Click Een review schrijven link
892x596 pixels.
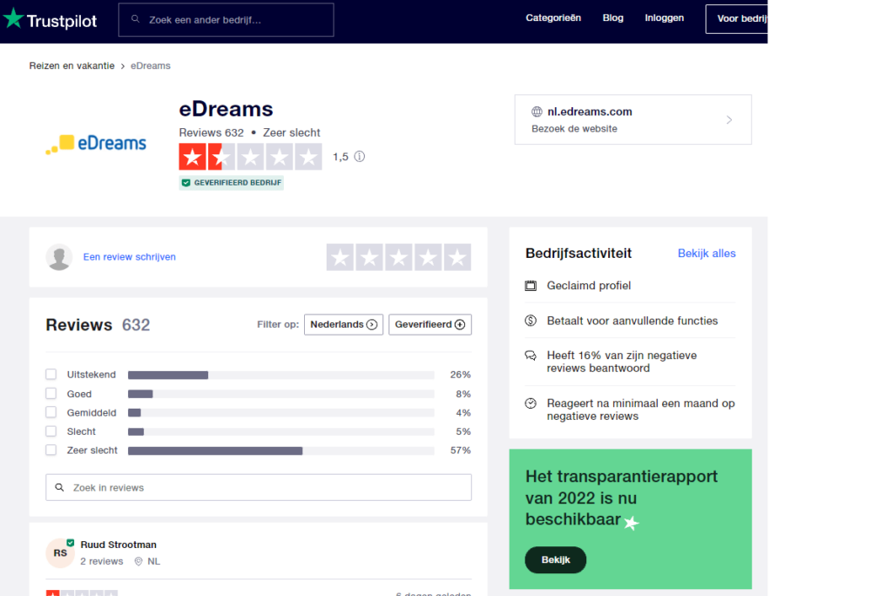coord(129,257)
